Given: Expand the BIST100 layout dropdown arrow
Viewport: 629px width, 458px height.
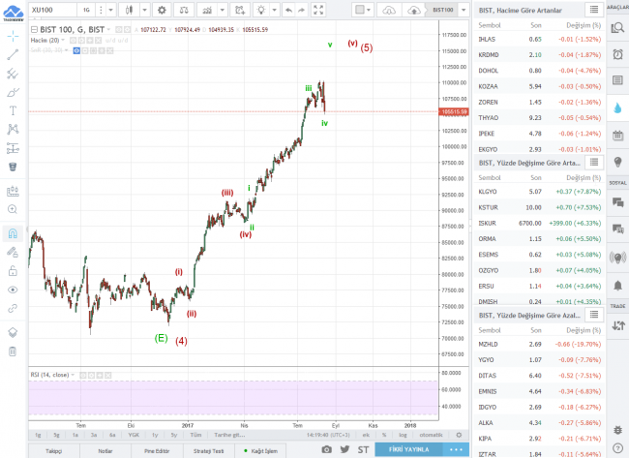Looking at the screenshot, I should (464, 10).
